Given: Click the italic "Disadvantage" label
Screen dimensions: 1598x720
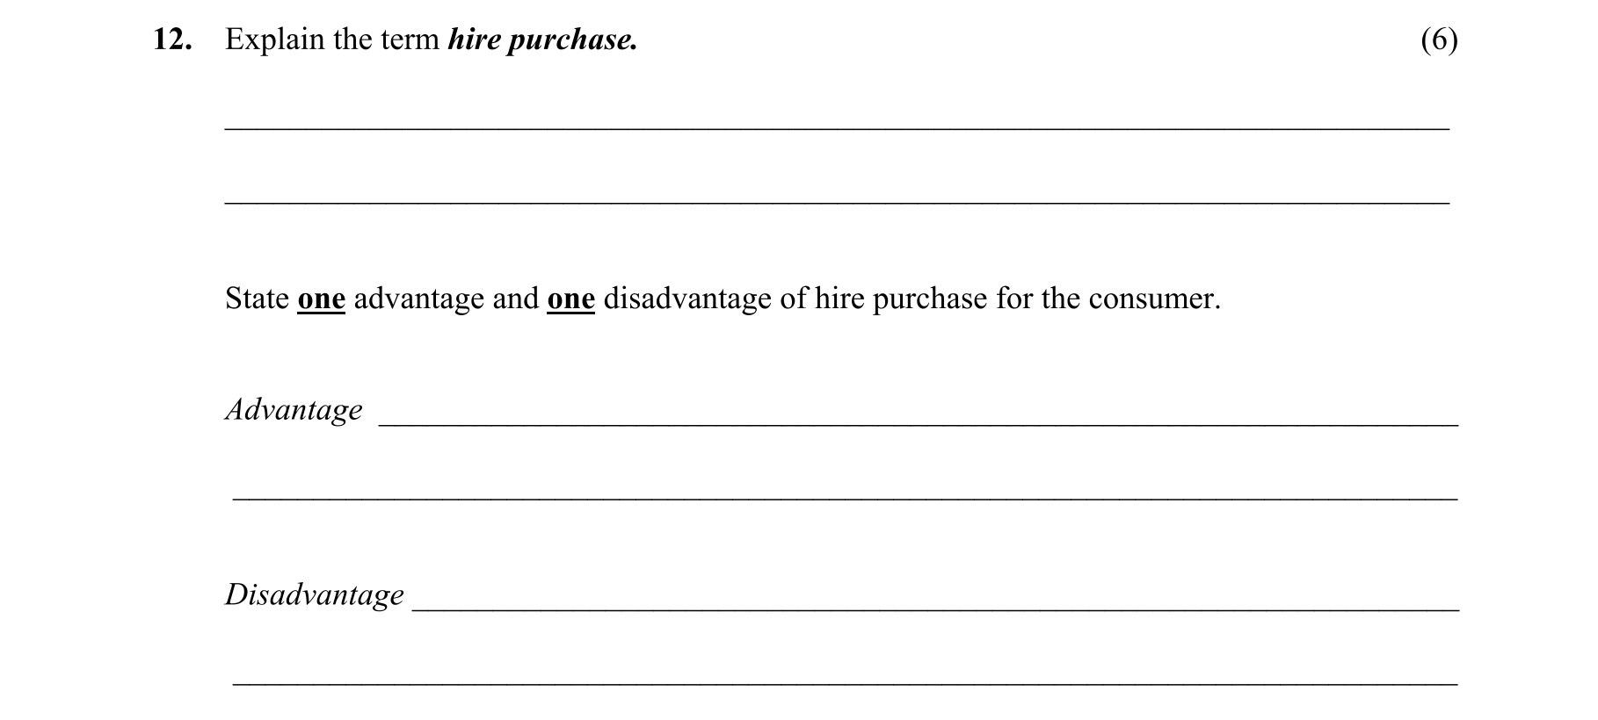Looking at the screenshot, I should pyautogui.click(x=314, y=594).
